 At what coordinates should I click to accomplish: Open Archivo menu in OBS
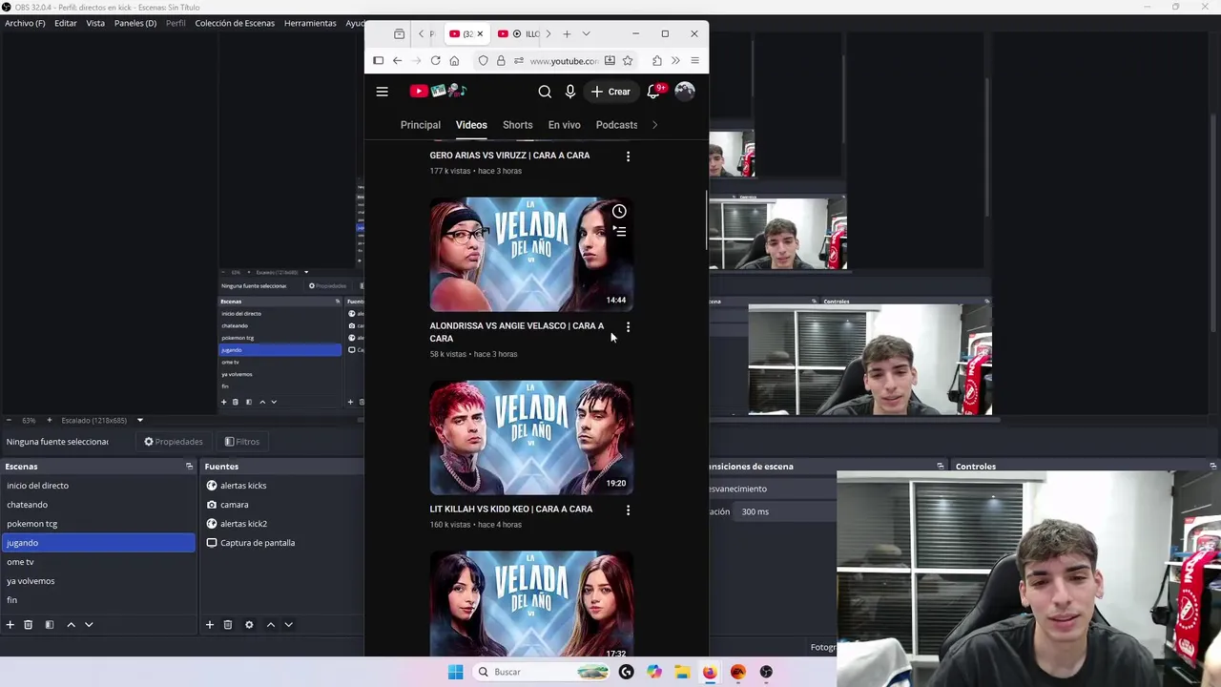point(25,23)
